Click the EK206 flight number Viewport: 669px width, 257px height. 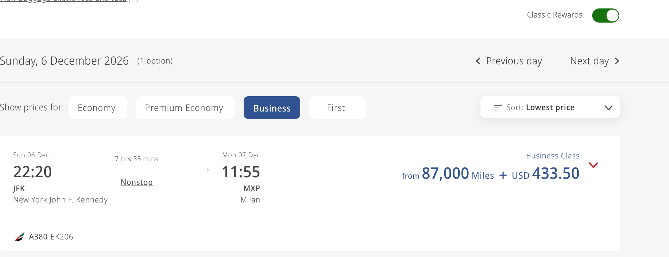tap(62, 237)
